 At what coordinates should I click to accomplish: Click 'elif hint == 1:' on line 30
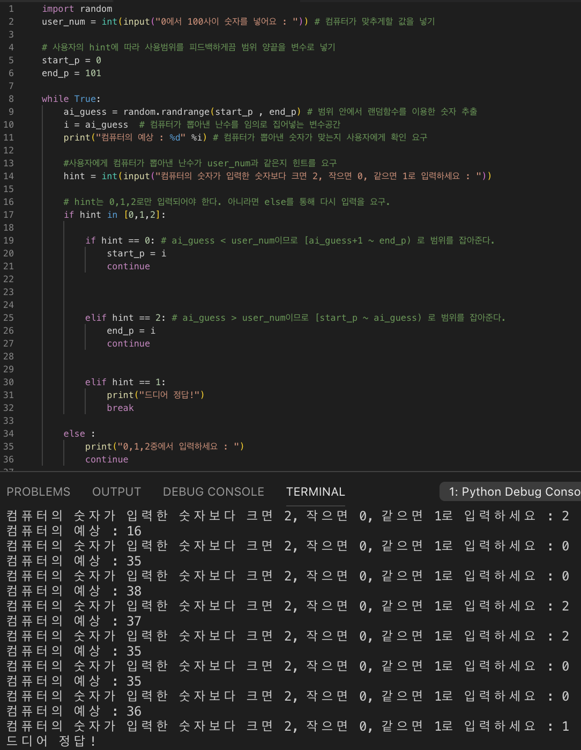pos(126,382)
